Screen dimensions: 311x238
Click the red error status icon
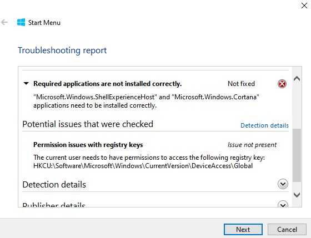coord(282,84)
